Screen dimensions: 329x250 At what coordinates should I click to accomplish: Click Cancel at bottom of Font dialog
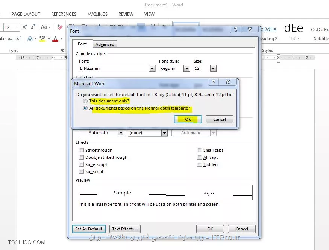pyautogui.click(x=241, y=229)
